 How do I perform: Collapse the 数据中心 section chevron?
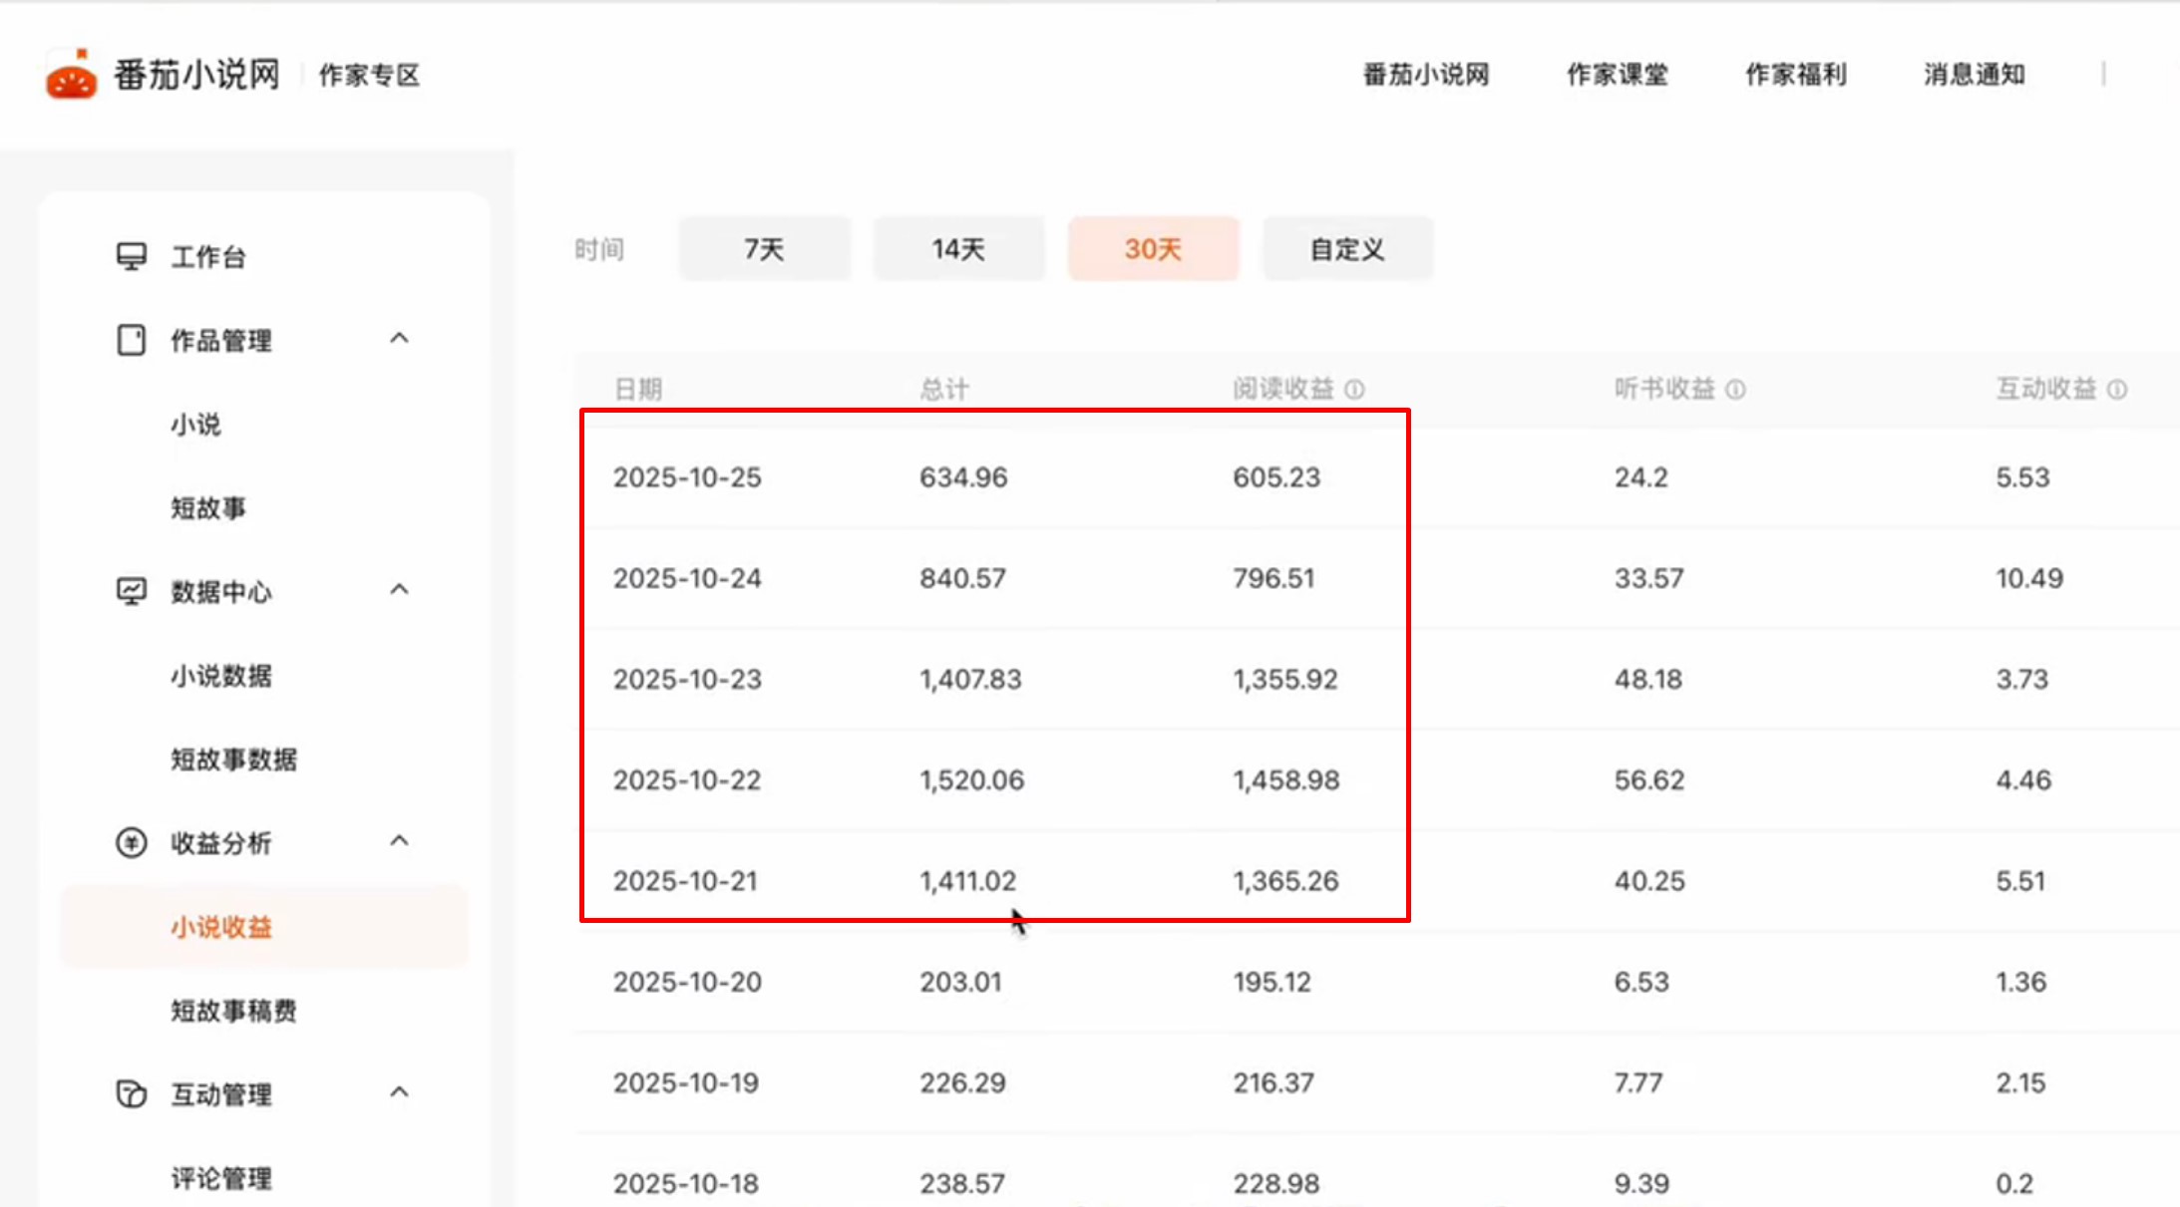401,589
